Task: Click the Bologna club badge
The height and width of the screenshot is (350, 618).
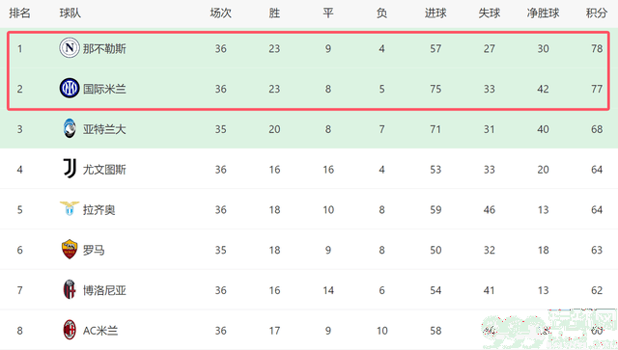Action: point(70,290)
